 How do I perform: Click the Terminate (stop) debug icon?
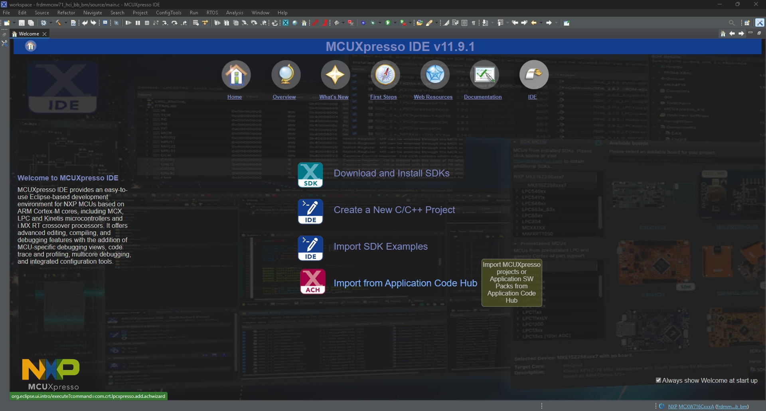point(147,23)
